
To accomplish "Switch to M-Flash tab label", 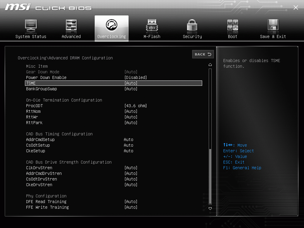I will point(152,37).
